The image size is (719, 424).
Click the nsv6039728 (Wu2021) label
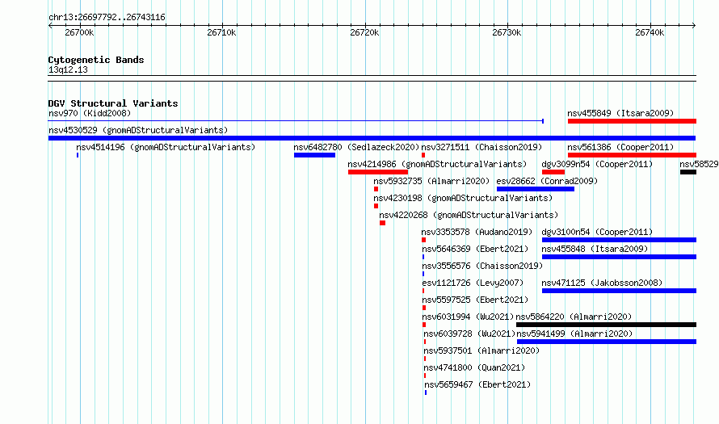[x=469, y=334]
